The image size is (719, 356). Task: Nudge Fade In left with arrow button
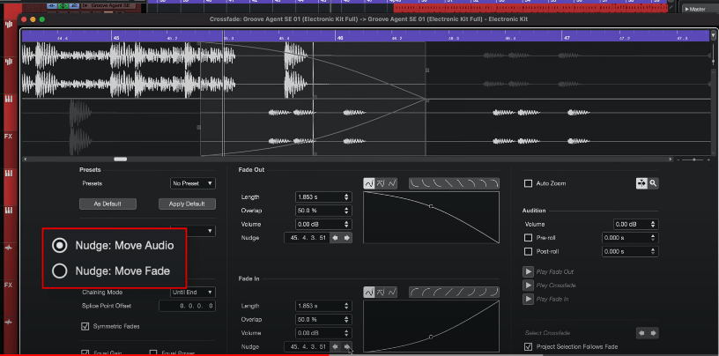click(x=336, y=346)
